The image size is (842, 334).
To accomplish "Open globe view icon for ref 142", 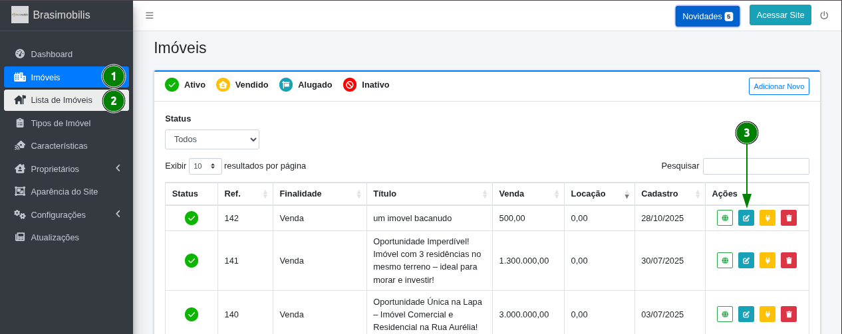I will pyautogui.click(x=725, y=218).
